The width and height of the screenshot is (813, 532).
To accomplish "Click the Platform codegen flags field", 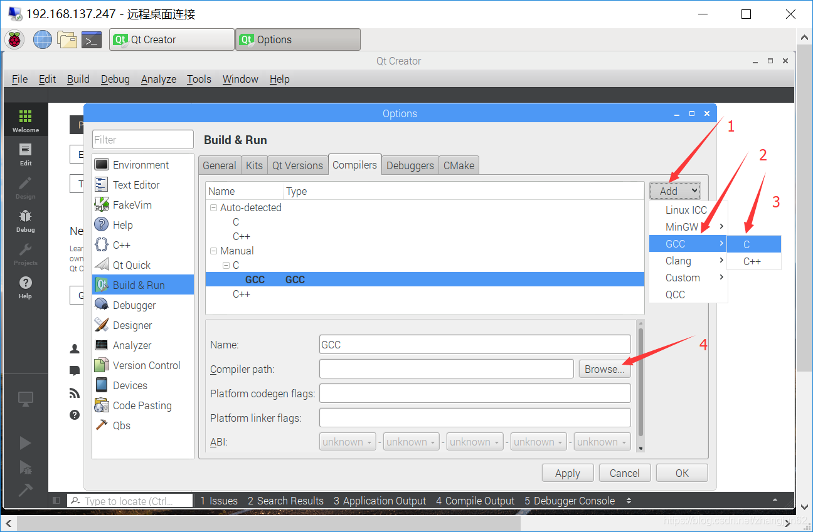I will pyautogui.click(x=475, y=394).
